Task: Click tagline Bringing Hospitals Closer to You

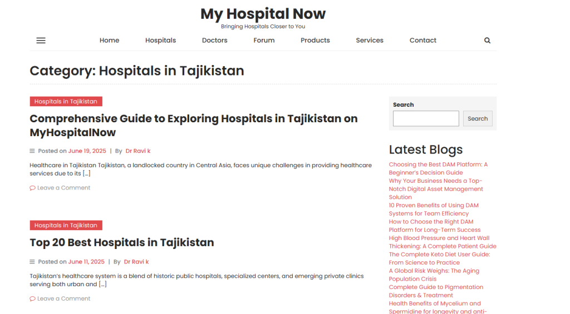Action: (x=263, y=27)
